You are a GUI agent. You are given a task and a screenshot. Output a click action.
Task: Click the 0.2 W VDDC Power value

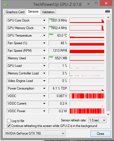58,111
